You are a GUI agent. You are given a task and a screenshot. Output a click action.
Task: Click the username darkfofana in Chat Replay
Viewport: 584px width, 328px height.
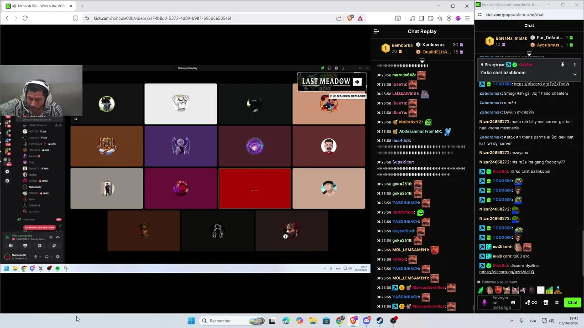point(403,212)
